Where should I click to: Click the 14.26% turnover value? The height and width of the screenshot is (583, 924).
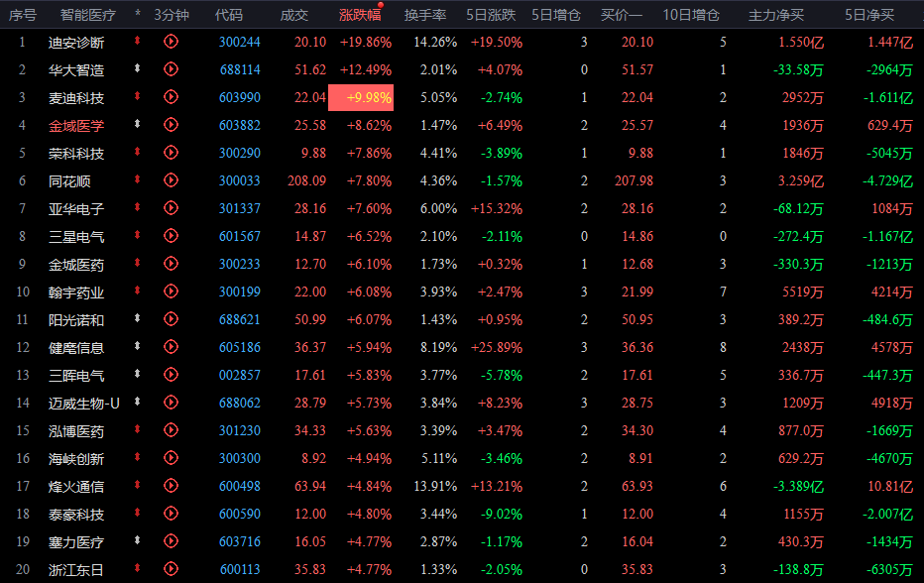[x=435, y=42]
